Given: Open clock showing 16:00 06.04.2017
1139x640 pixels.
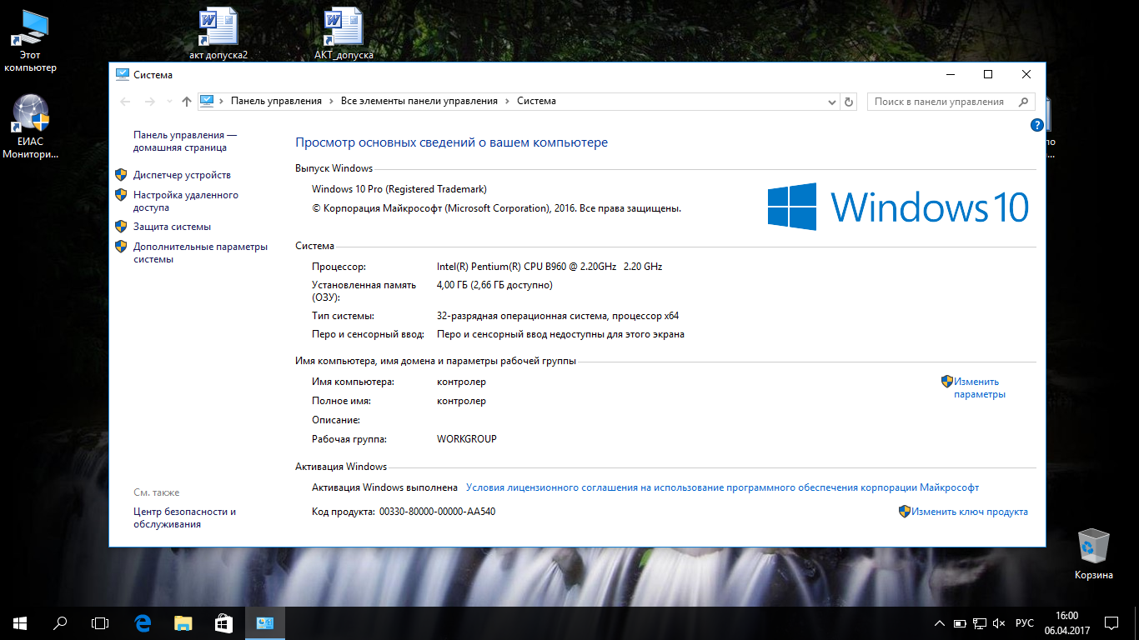Looking at the screenshot, I should pos(1066,622).
